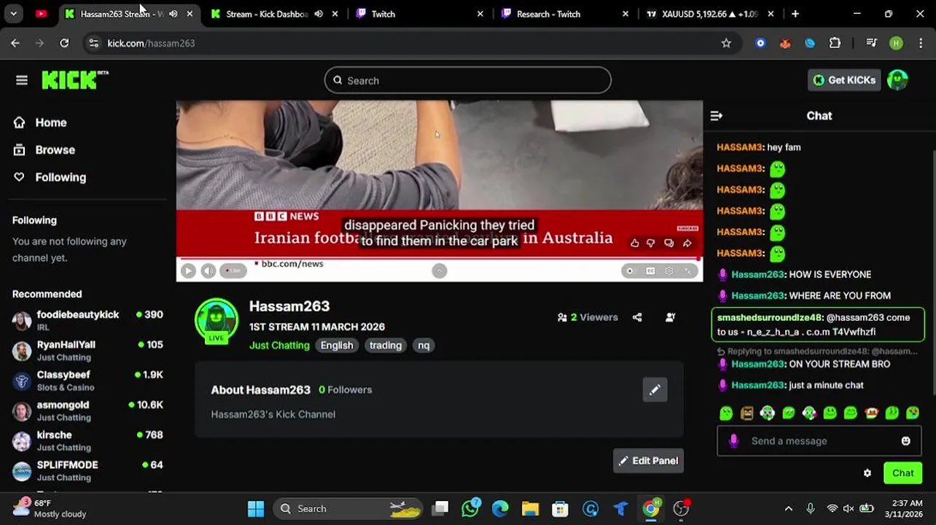The width and height of the screenshot is (936, 525).
Task: Play the stream video
Action: [x=188, y=271]
